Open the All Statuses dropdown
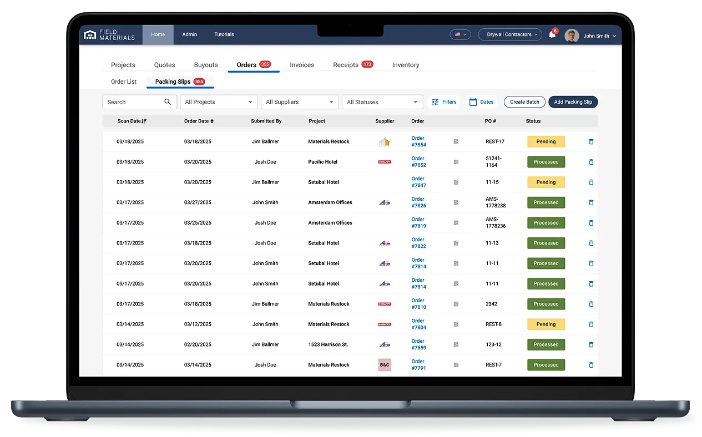The width and height of the screenshot is (702, 437). point(382,102)
